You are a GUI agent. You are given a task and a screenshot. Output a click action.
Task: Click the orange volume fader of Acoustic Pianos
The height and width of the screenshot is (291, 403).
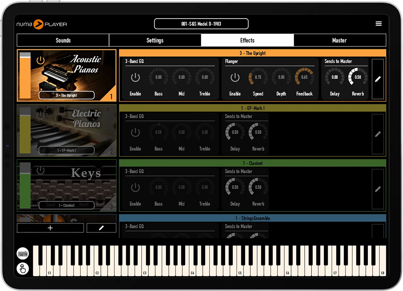(x=25, y=76)
